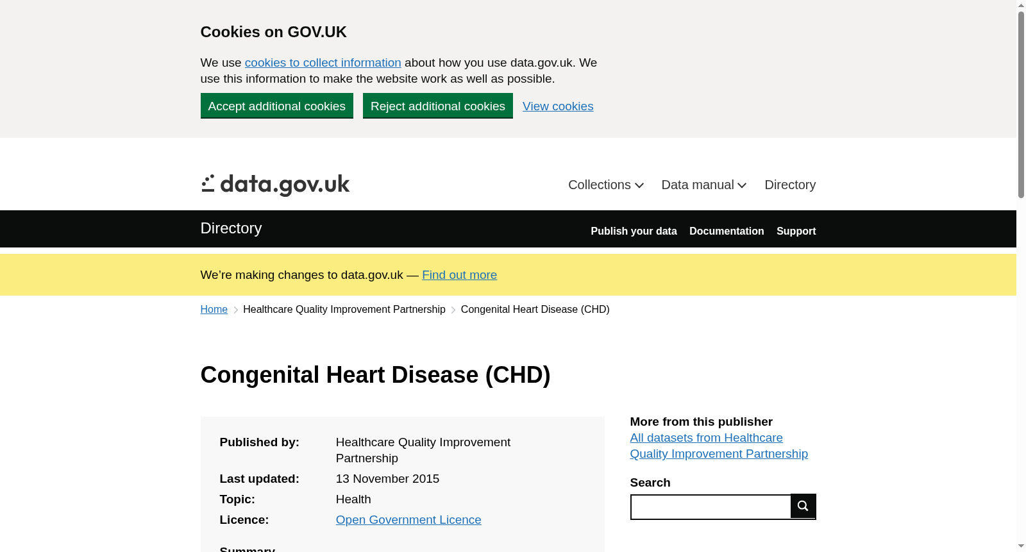Click Healthcare Quality Improvement Partnership breadcrumb text
Viewport: 1026px width, 552px height.
click(x=344, y=310)
